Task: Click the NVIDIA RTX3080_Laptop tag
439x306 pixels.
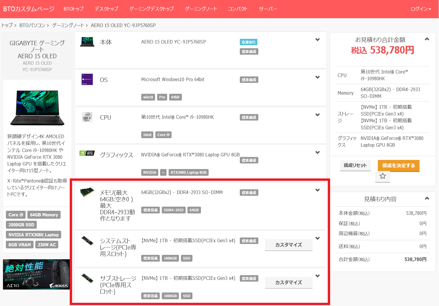Action: pos(34,235)
